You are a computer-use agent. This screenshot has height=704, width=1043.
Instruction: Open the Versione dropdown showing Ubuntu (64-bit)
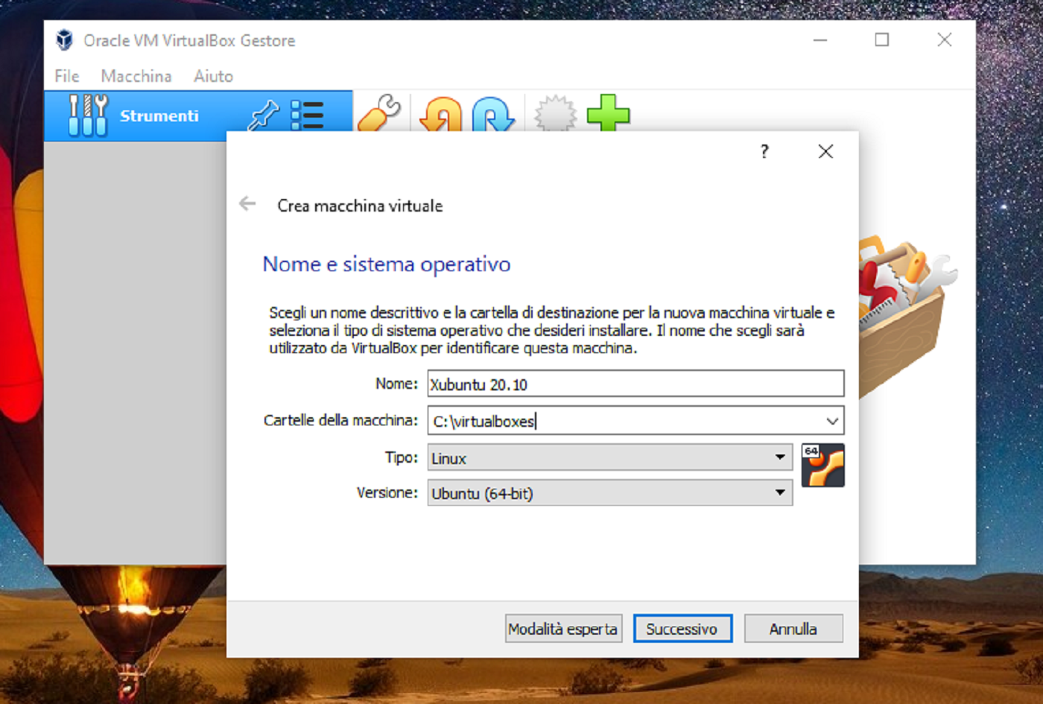(x=609, y=493)
